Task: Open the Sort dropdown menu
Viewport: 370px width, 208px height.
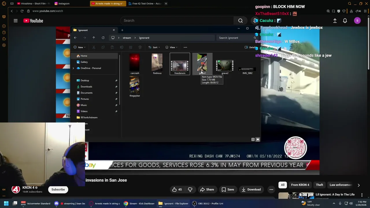Action: 155,47
